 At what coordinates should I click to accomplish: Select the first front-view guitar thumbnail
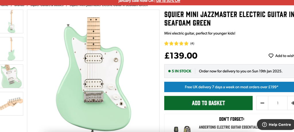click(x=12, y=22)
